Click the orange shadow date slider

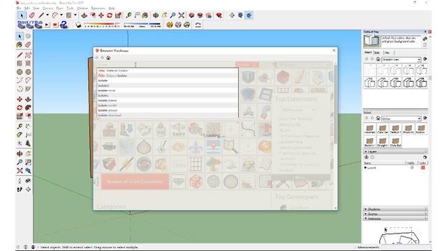click(102, 25)
